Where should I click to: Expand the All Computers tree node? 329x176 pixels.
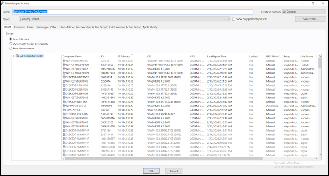(x=14, y=56)
